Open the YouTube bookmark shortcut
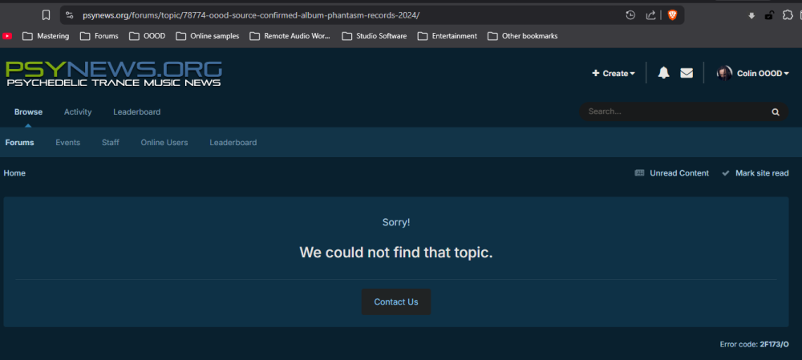Screen dimensions: 802x360 (x=8, y=36)
